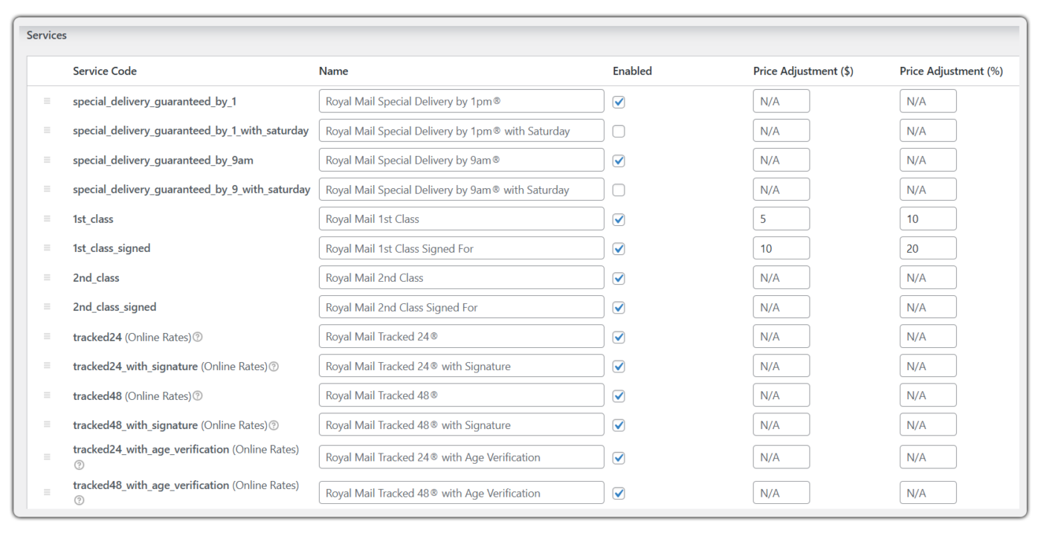Enable Special Delivery by 1pm with Saturday
This screenshot has width=1041, height=533.
619,131
